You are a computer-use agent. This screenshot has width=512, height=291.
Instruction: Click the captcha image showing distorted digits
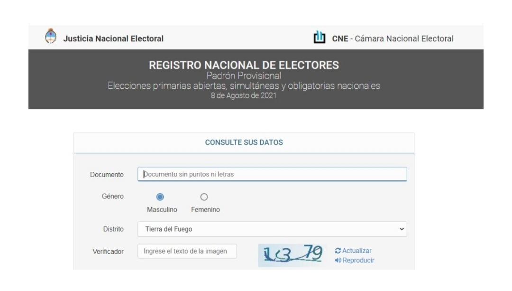point(292,255)
